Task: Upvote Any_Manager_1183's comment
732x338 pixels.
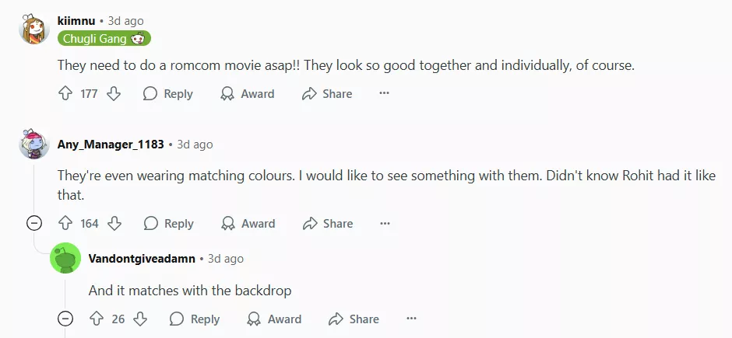Action: (x=65, y=224)
